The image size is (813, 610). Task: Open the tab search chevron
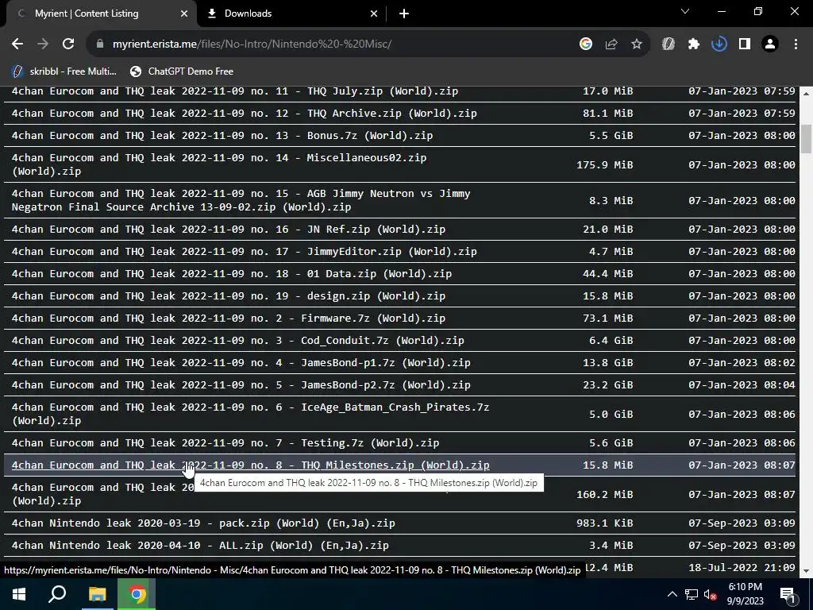coord(685,11)
